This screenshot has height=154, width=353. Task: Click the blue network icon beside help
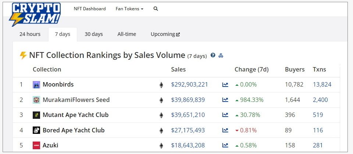coord(221,56)
